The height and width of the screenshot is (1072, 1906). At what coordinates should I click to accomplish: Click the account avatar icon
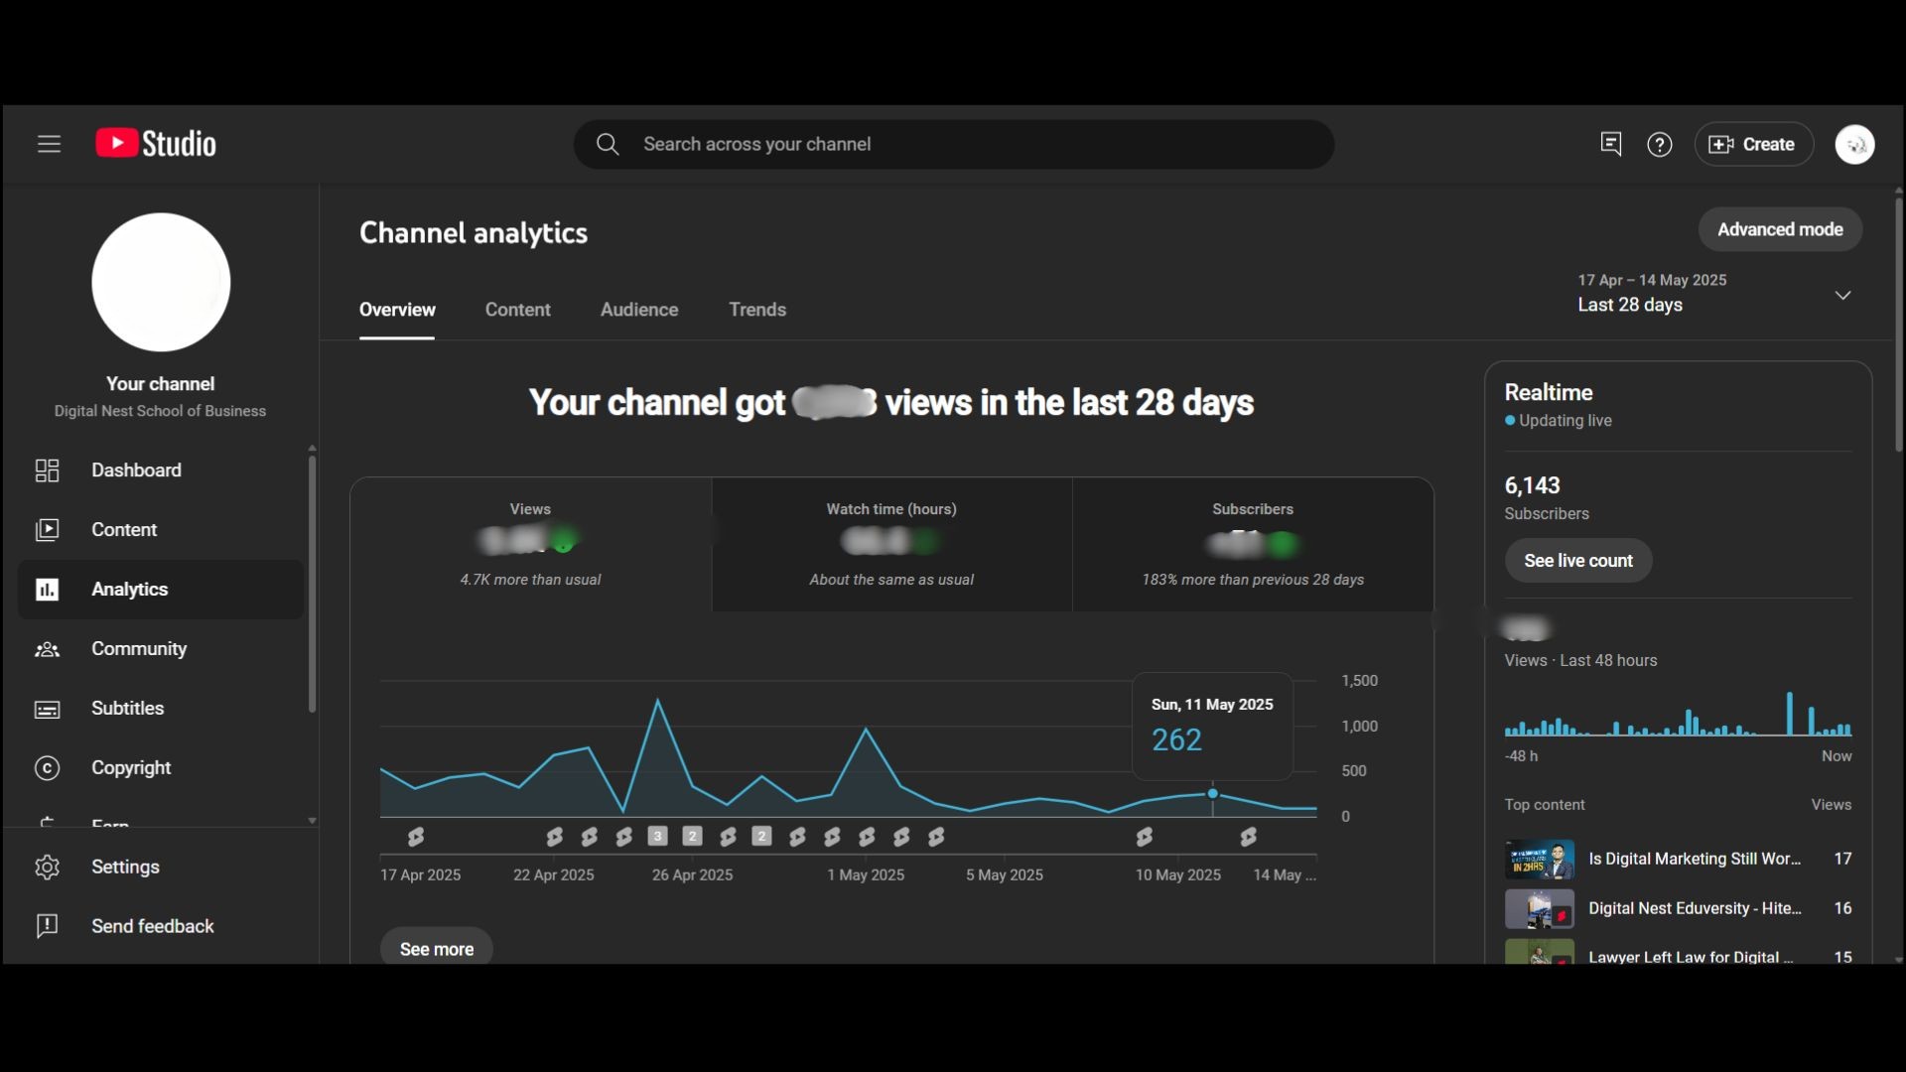(x=1853, y=145)
